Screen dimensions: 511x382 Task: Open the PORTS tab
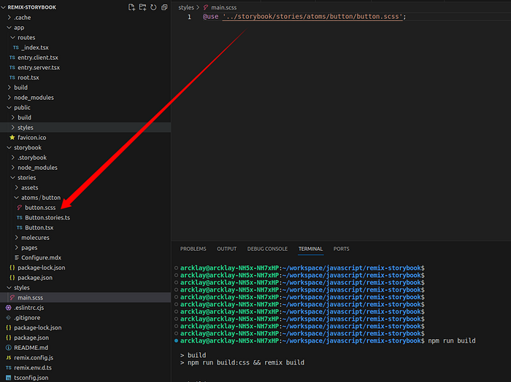[341, 249]
